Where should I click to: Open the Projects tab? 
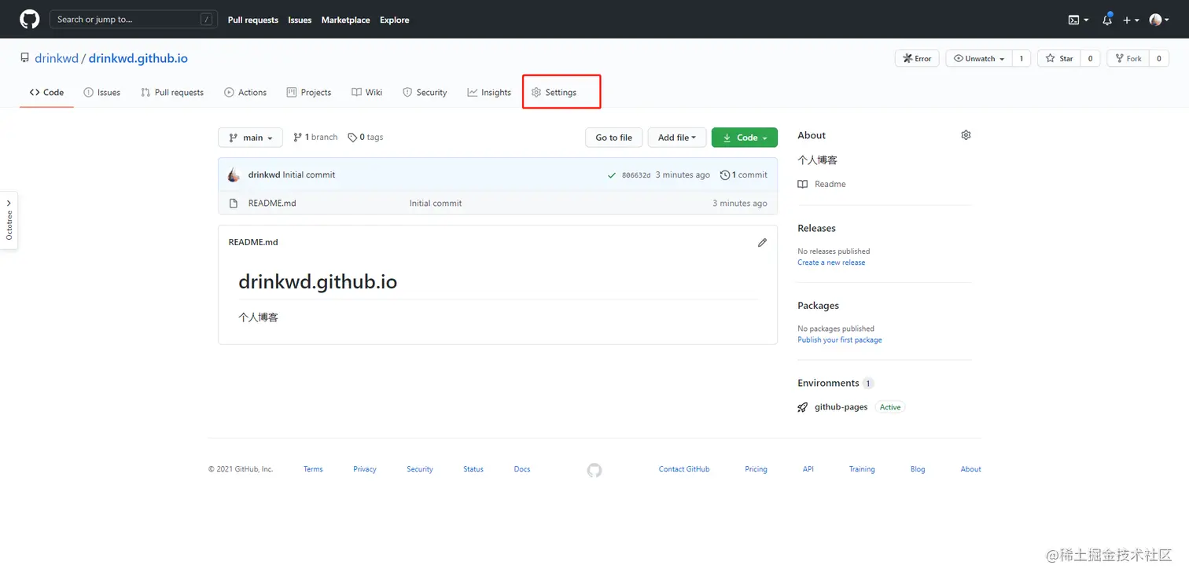(309, 92)
